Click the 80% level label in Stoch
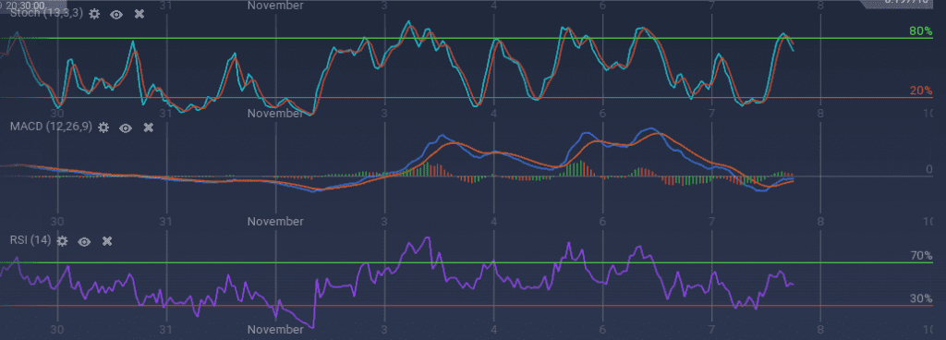946x340 pixels. [x=921, y=31]
